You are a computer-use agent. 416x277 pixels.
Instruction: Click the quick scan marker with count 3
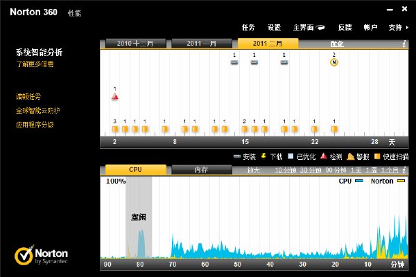[115, 129]
